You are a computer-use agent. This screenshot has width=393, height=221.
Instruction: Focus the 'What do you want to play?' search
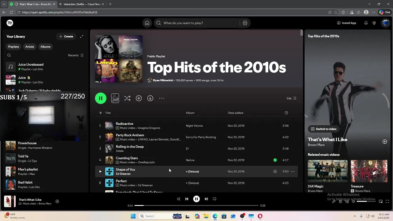tap(196, 23)
